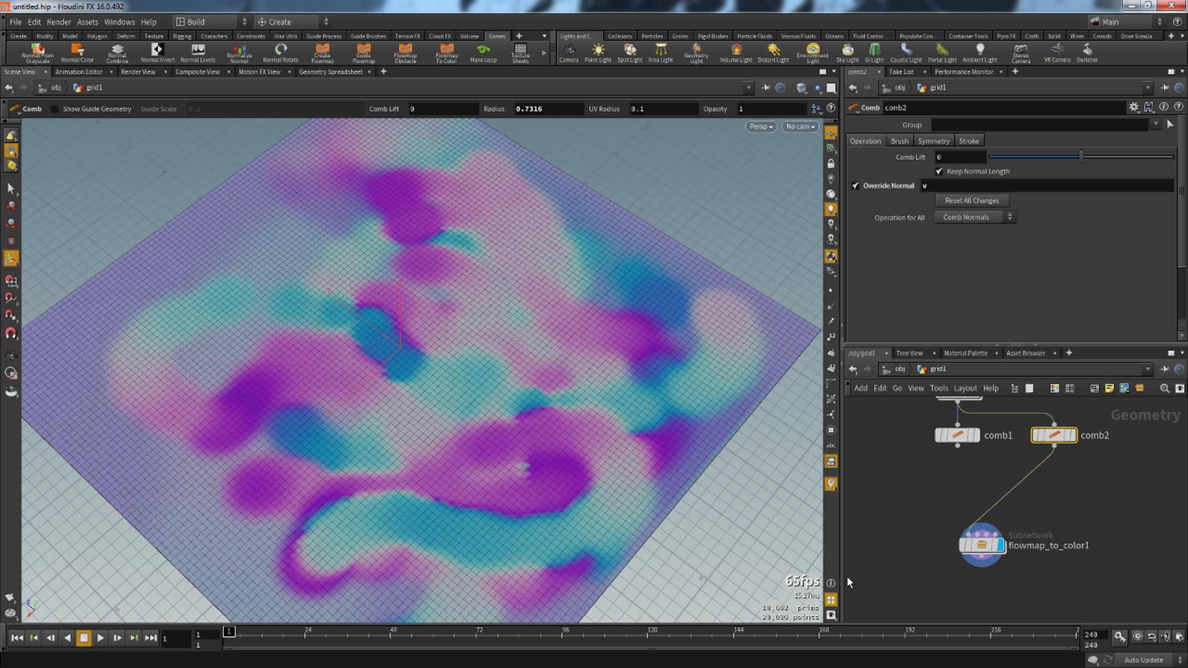This screenshot has height=668, width=1188.
Task: Add an Environment Light from the shelf
Action: 812,53
